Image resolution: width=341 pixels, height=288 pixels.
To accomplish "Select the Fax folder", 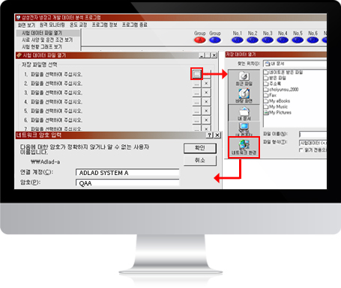I will coord(270,95).
